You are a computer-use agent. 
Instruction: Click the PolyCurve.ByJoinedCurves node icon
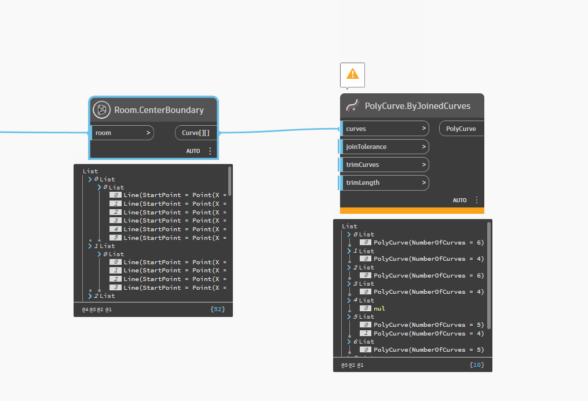(352, 106)
